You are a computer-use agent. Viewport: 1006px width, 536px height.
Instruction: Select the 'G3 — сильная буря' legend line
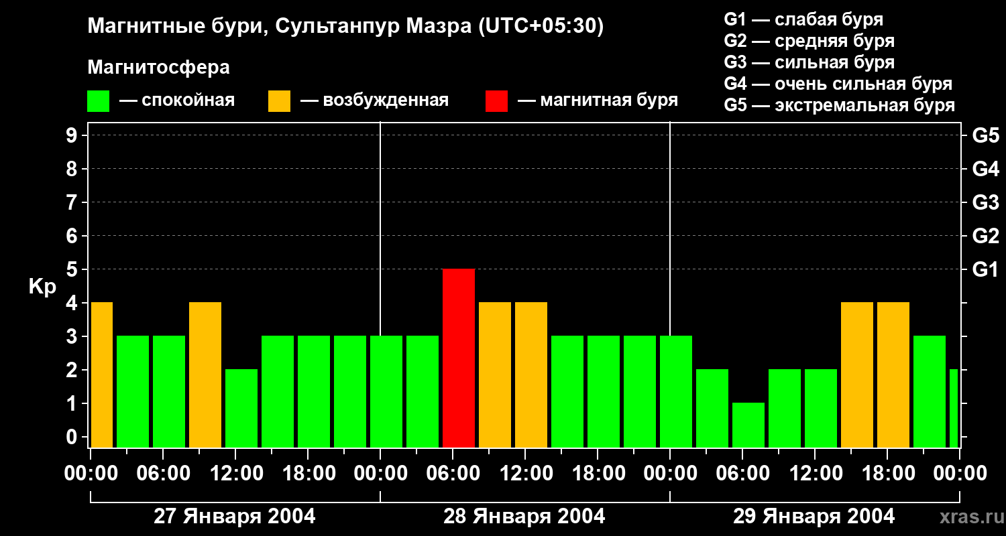[x=809, y=62]
